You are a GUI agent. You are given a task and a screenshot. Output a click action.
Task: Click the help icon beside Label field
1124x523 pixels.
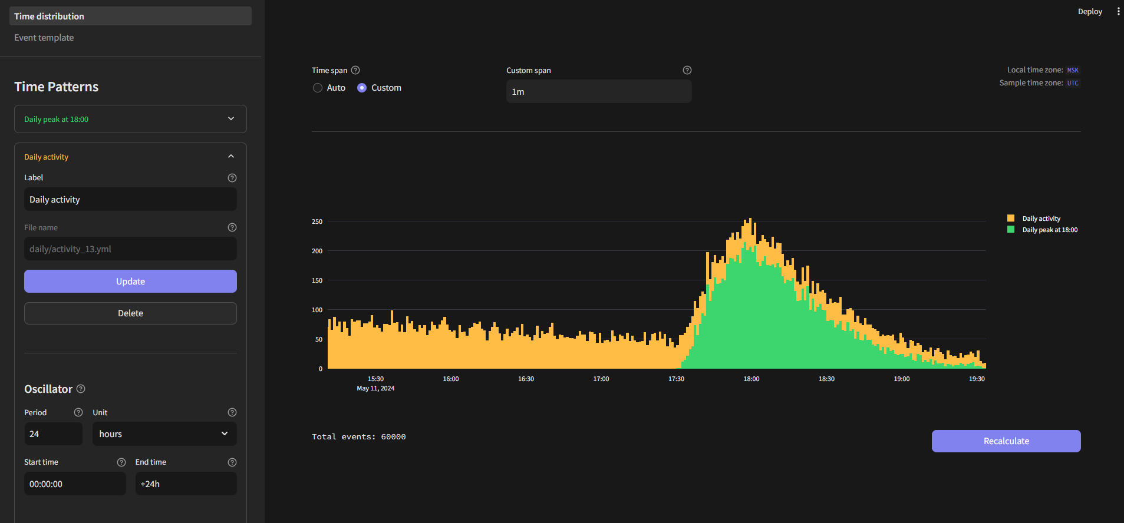coord(232,178)
